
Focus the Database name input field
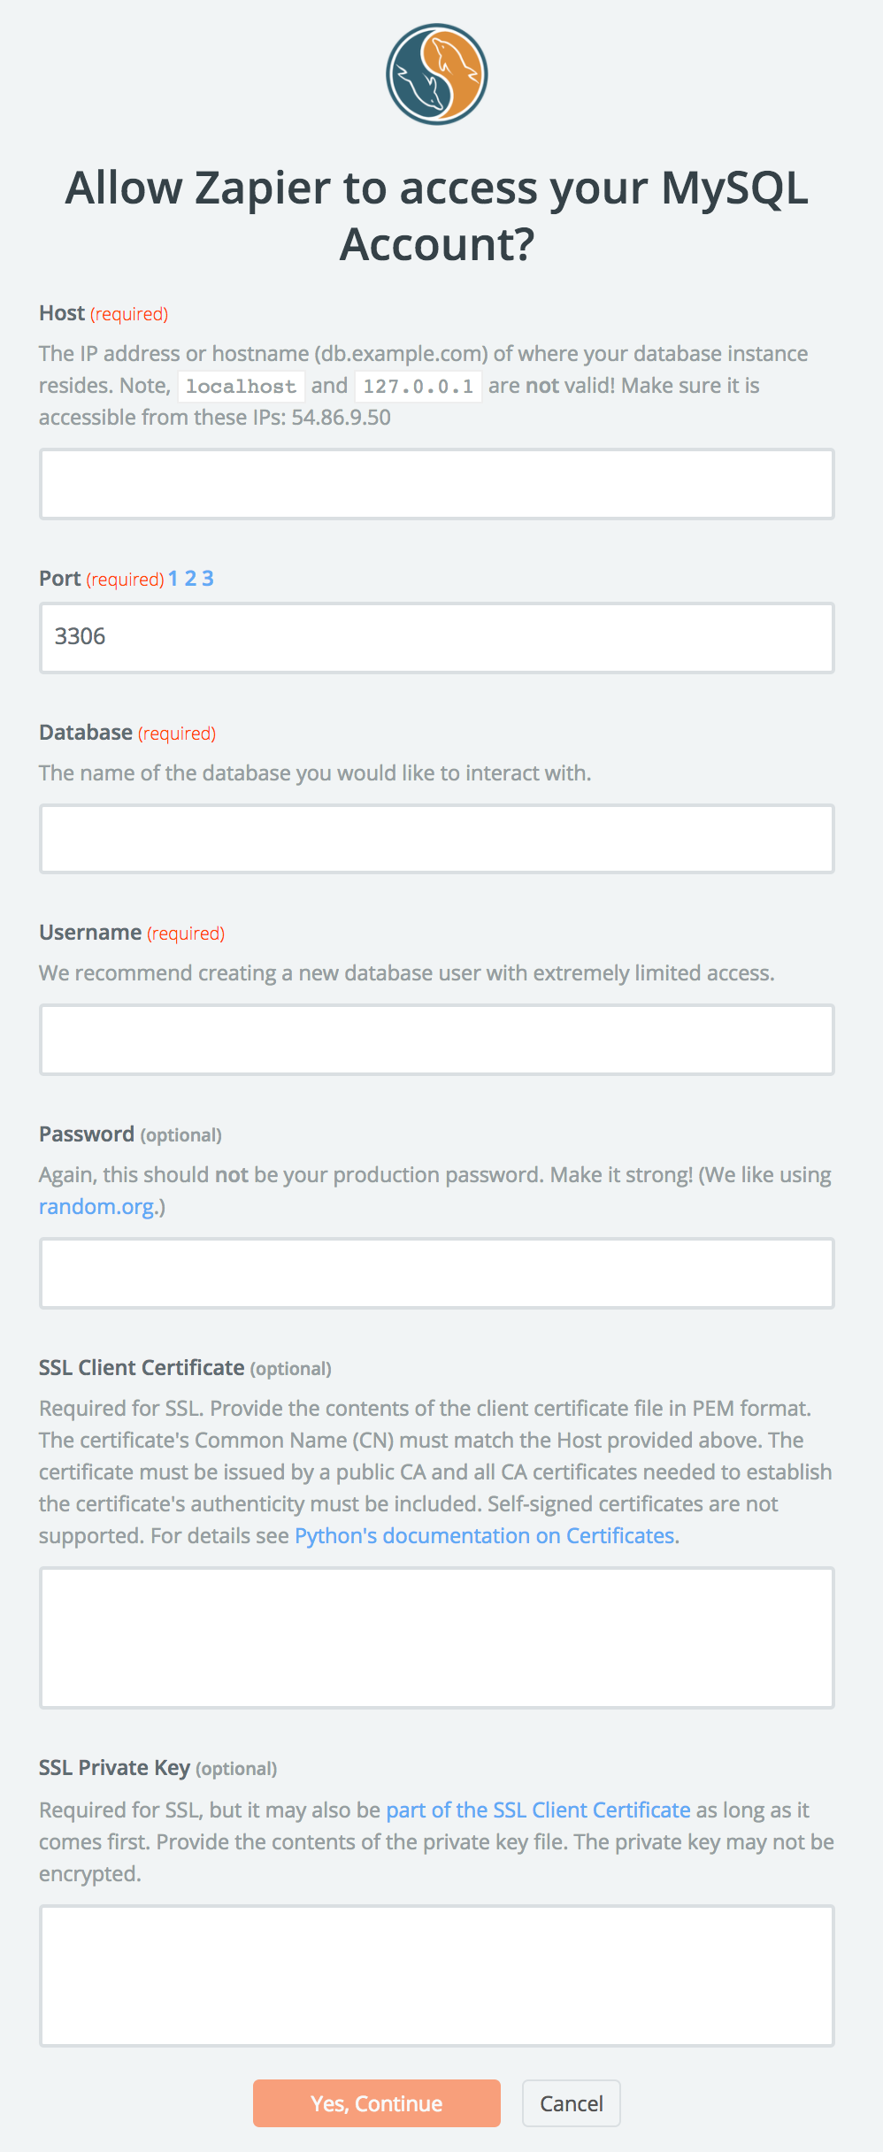click(x=437, y=839)
